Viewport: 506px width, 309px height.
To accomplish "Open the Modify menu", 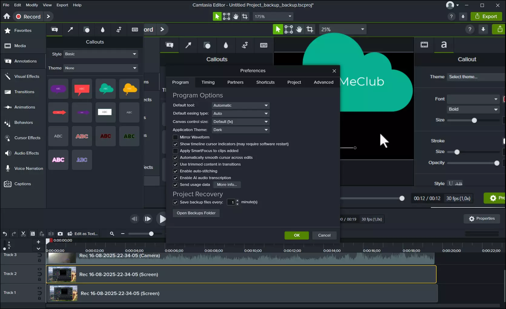I will point(32,5).
